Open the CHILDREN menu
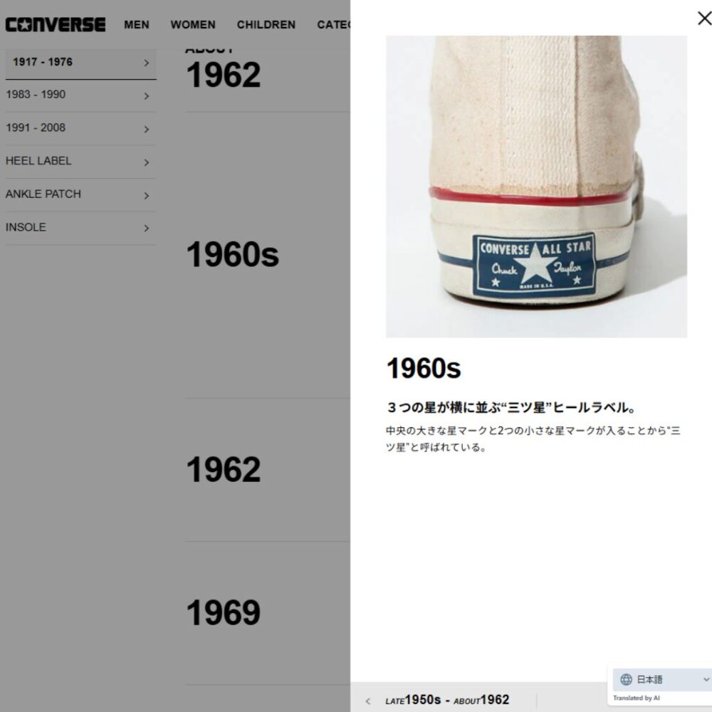Image resolution: width=712 pixels, height=712 pixels. click(x=266, y=24)
